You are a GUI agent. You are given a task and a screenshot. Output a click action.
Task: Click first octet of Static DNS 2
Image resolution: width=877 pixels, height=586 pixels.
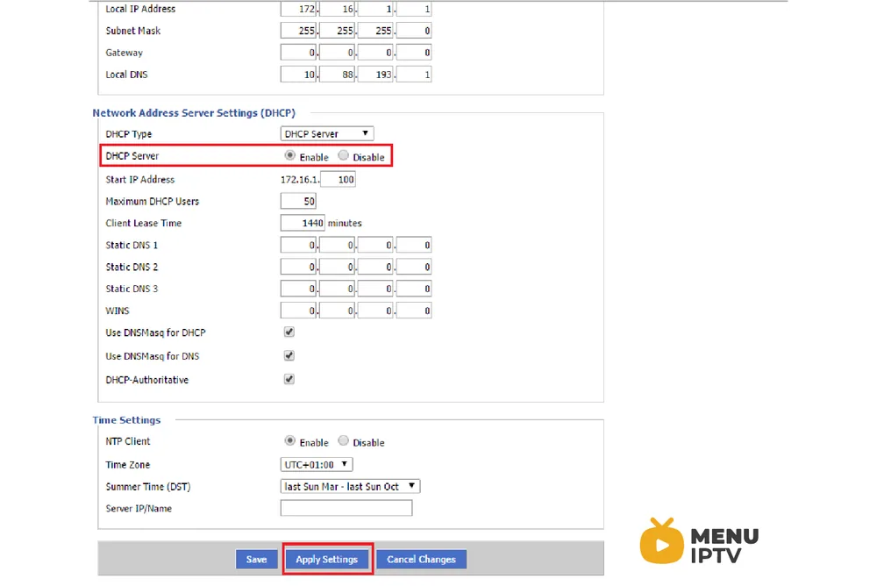[299, 267]
